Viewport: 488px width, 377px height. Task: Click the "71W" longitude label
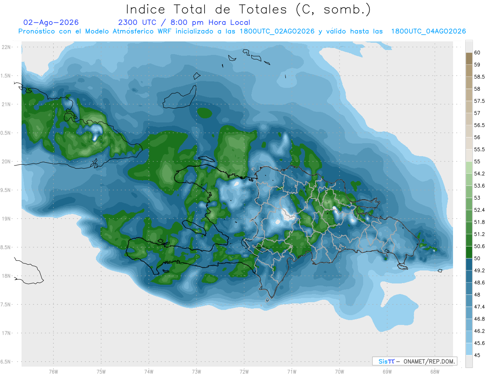292,372
